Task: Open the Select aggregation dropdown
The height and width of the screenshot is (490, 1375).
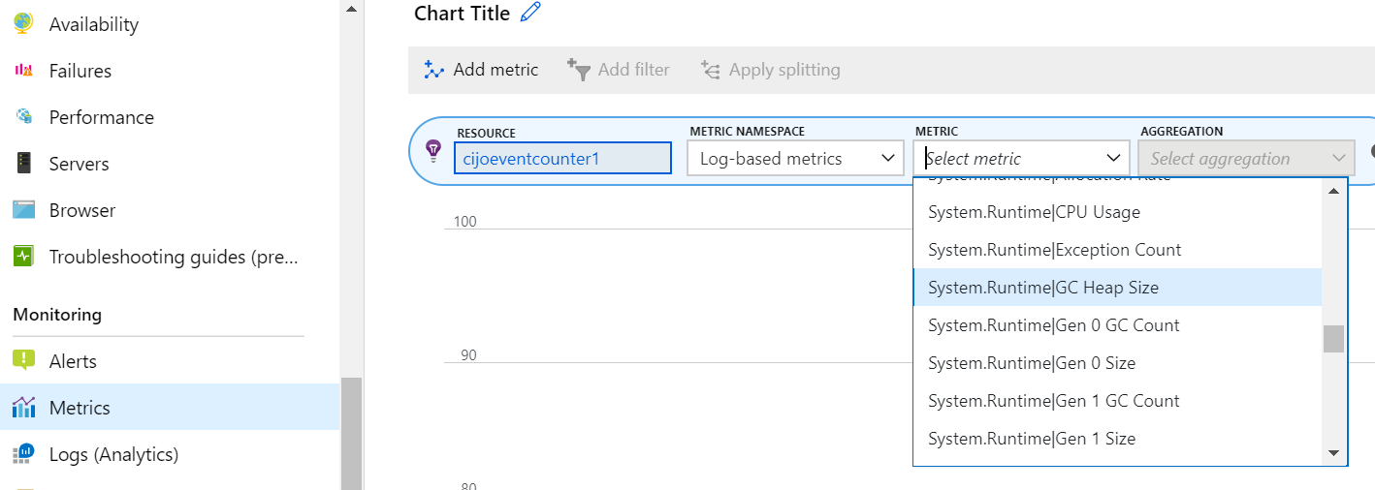Action: pyautogui.click(x=1245, y=159)
